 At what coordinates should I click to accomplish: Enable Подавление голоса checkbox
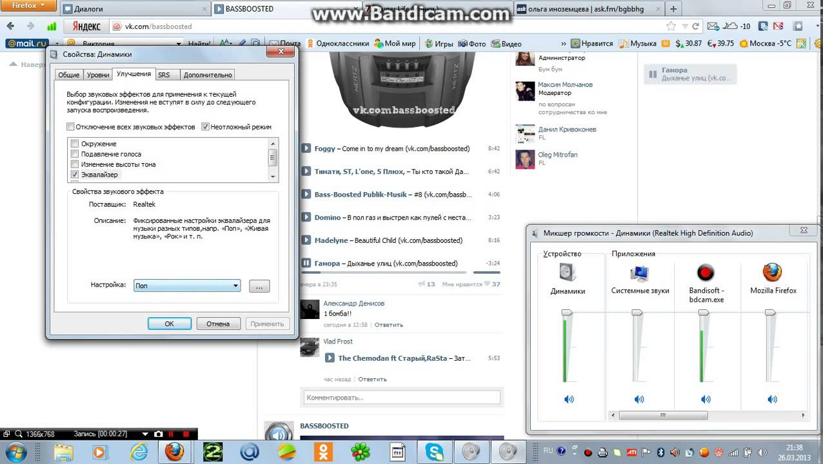point(75,154)
